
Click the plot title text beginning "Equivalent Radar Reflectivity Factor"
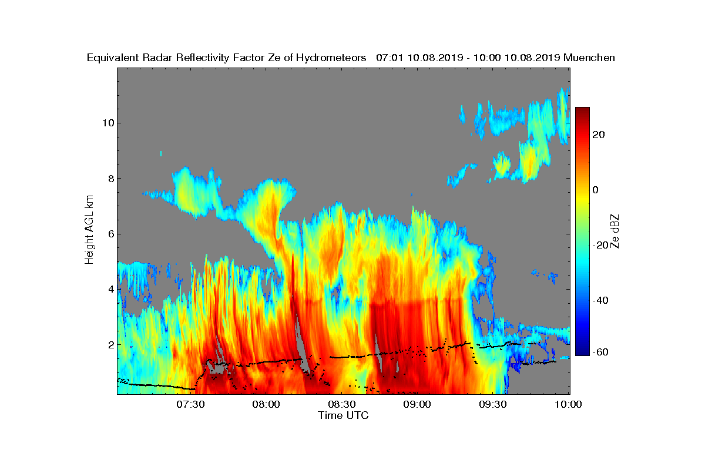pyautogui.click(x=351, y=58)
